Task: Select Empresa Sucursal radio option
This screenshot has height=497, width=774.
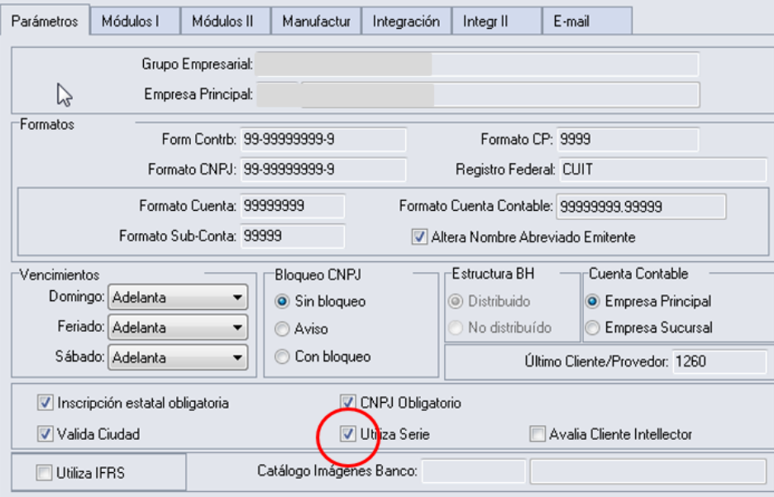Action: (x=592, y=327)
